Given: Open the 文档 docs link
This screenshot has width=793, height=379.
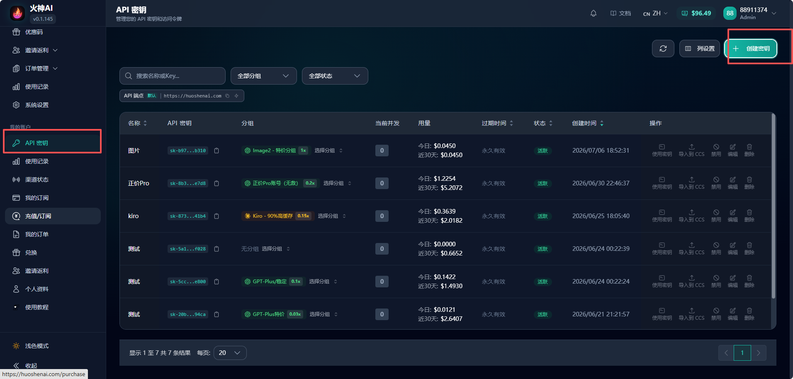Looking at the screenshot, I should (x=620, y=13).
